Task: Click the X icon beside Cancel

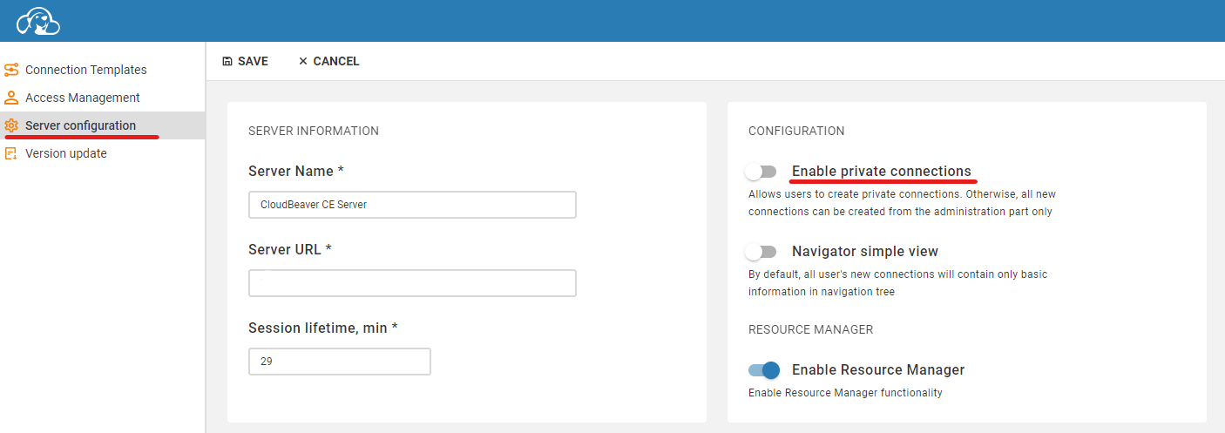Action: click(x=303, y=61)
